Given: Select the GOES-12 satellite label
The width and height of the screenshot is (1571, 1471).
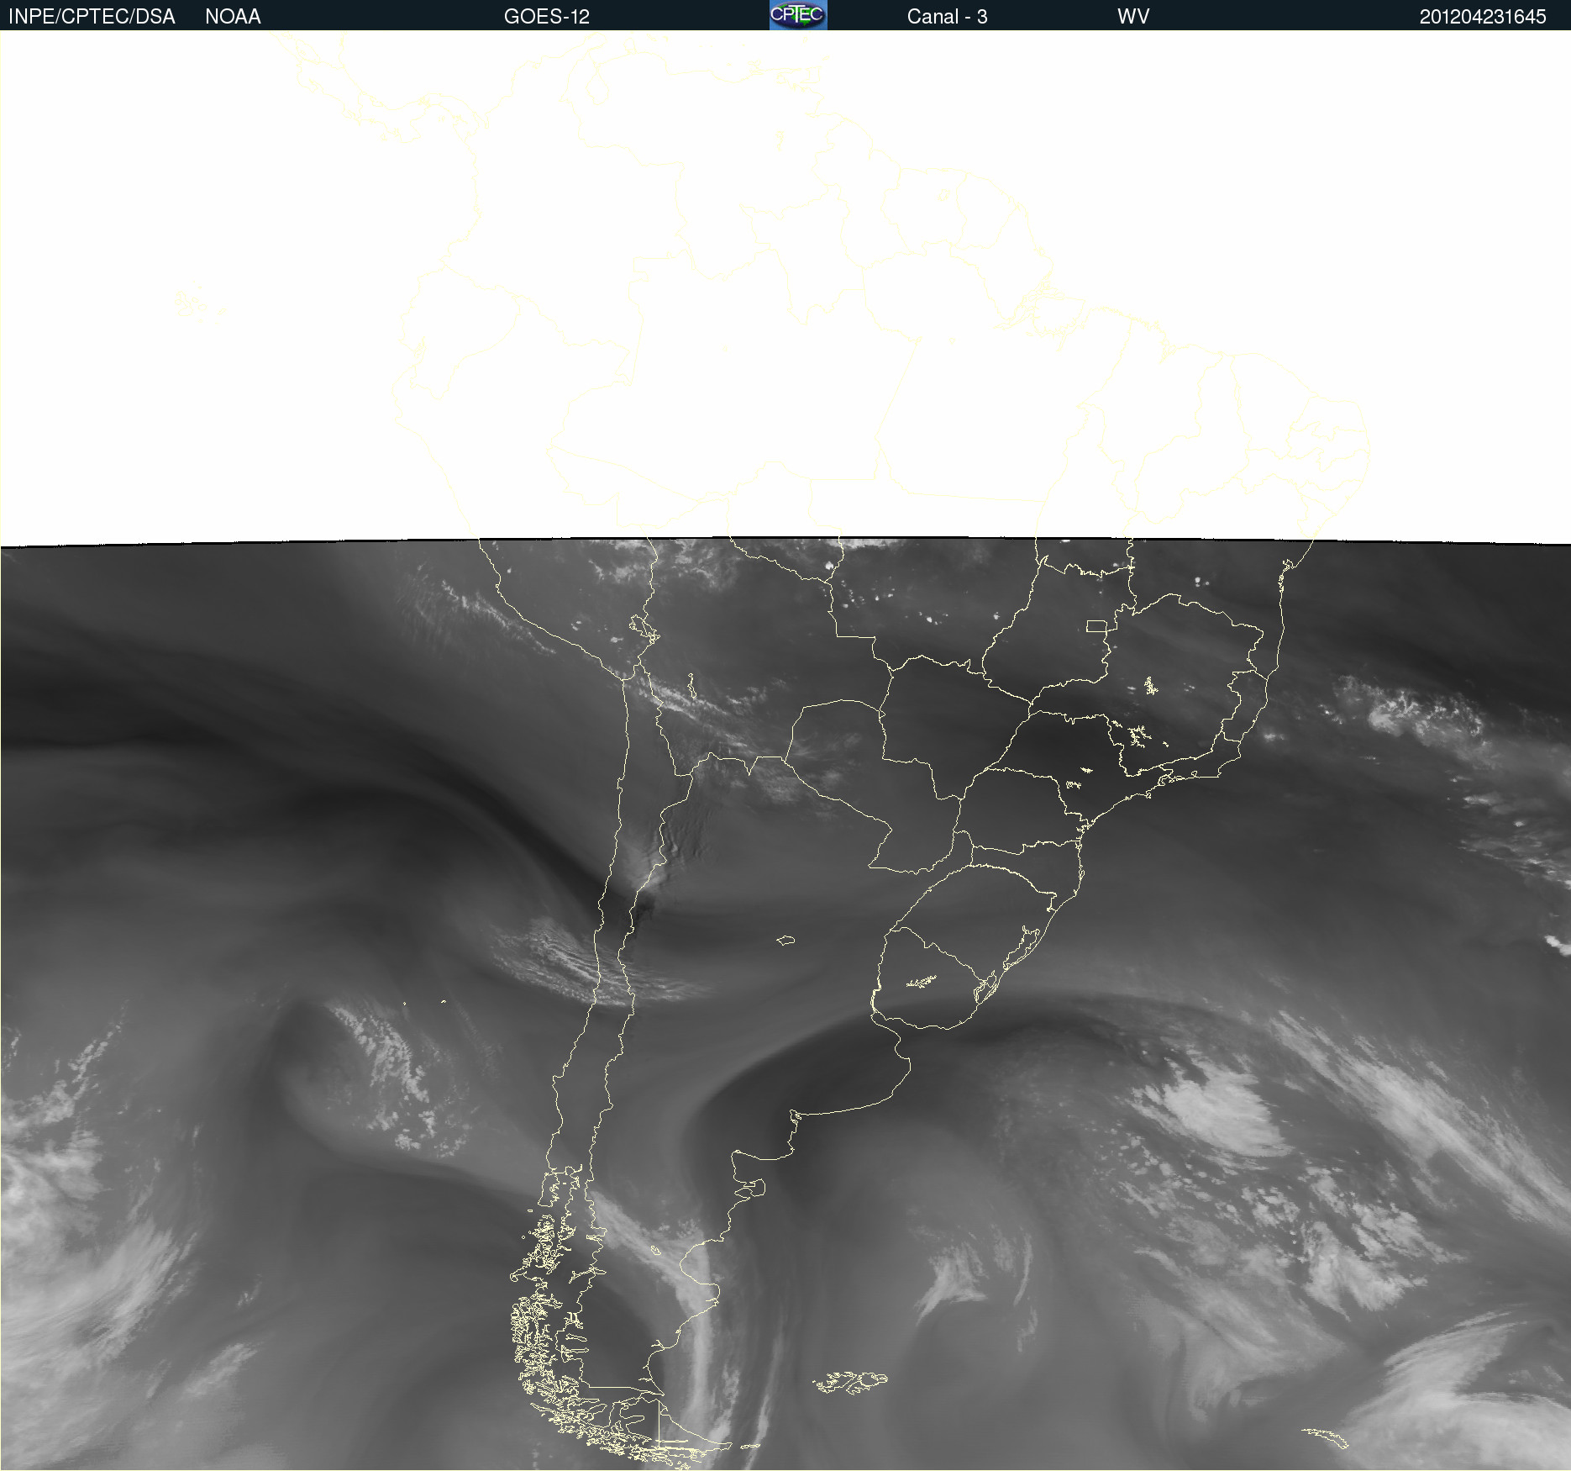Looking at the screenshot, I should 546,17.
